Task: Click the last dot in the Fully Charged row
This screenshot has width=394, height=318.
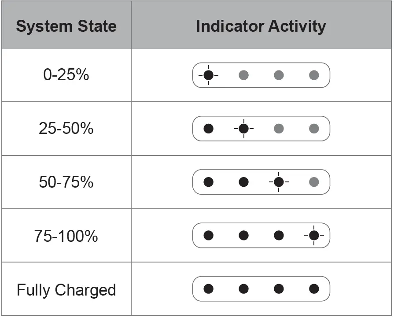Action: [314, 289]
